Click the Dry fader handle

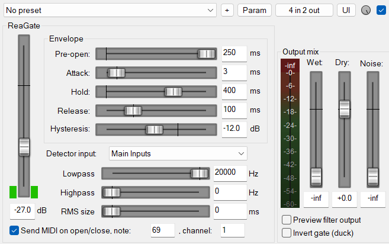coord(345,109)
